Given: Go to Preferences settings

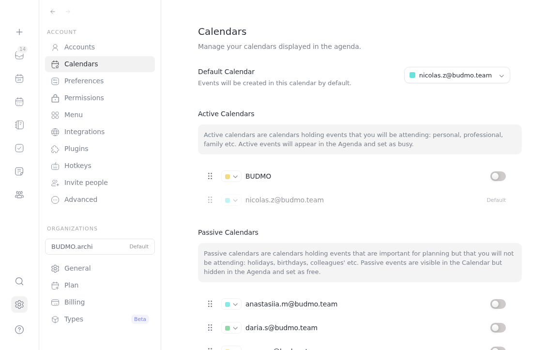Looking at the screenshot, I should pyautogui.click(x=84, y=81).
